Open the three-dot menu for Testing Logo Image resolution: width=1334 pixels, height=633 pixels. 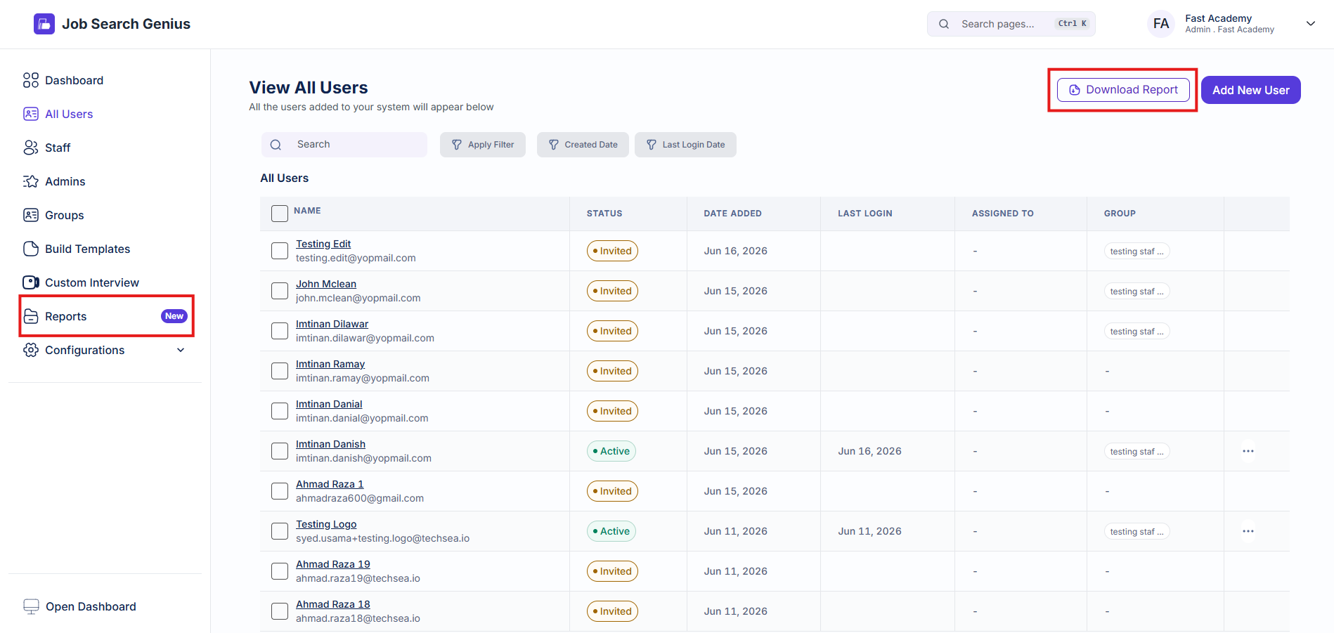1248,531
